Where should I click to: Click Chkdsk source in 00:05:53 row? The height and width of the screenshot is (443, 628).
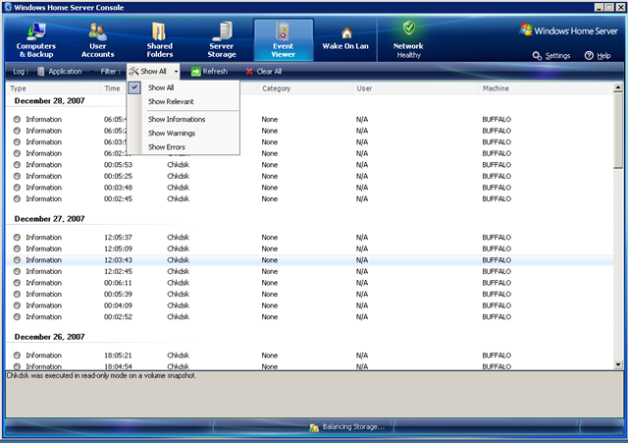point(179,165)
